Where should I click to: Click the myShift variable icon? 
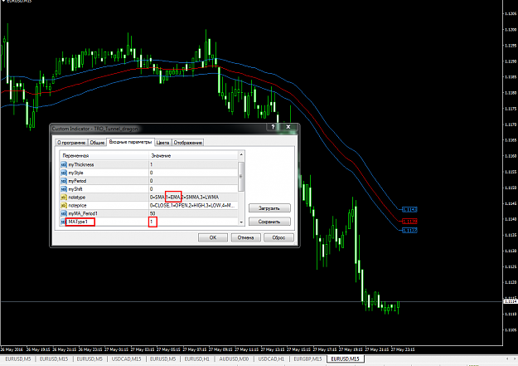coord(64,189)
